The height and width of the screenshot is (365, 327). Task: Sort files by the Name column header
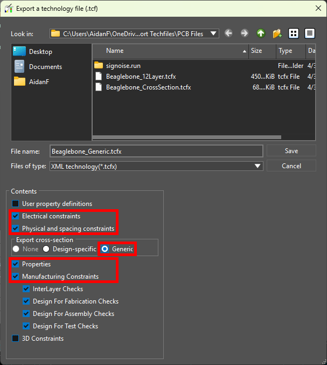click(172, 51)
